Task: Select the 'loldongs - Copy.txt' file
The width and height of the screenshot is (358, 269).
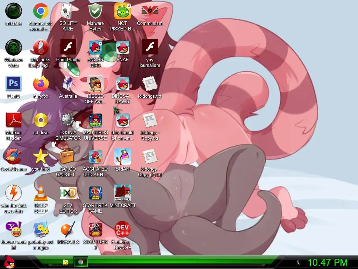Action: (150, 120)
